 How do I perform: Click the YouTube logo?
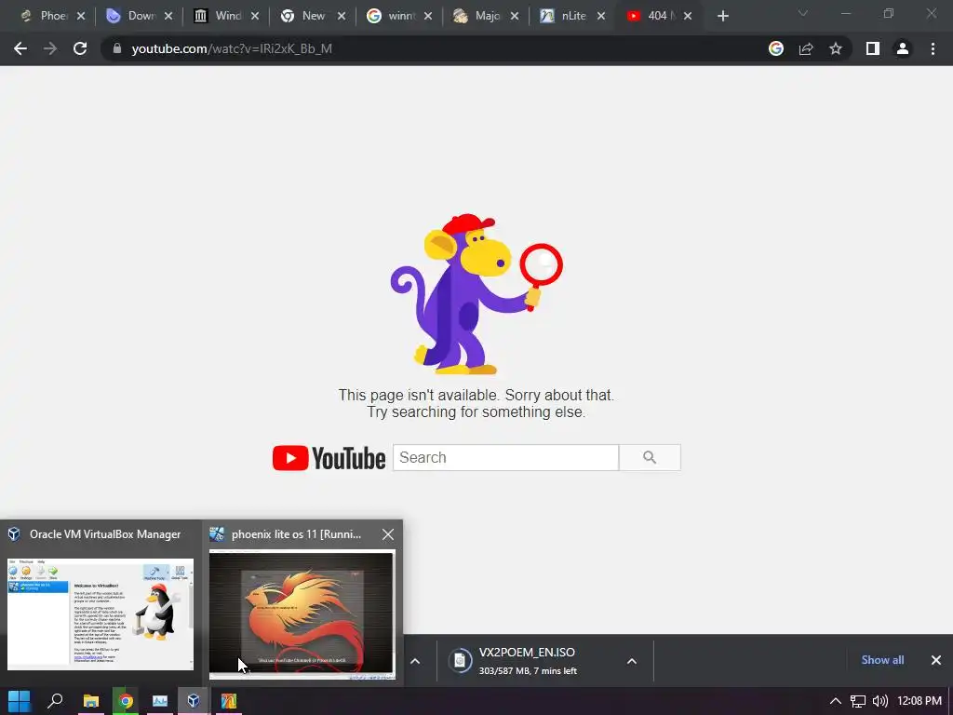tap(329, 458)
